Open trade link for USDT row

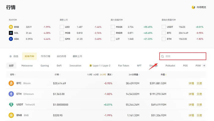199,104
